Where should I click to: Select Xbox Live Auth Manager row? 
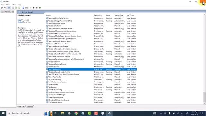pyautogui.click(x=91, y=95)
